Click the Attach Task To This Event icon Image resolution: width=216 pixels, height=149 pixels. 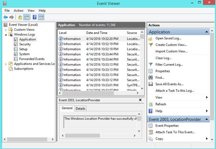[151, 132]
